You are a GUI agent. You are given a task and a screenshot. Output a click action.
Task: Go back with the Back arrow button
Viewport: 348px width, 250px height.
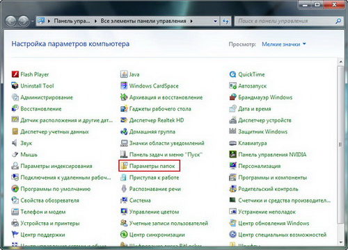[10, 22]
